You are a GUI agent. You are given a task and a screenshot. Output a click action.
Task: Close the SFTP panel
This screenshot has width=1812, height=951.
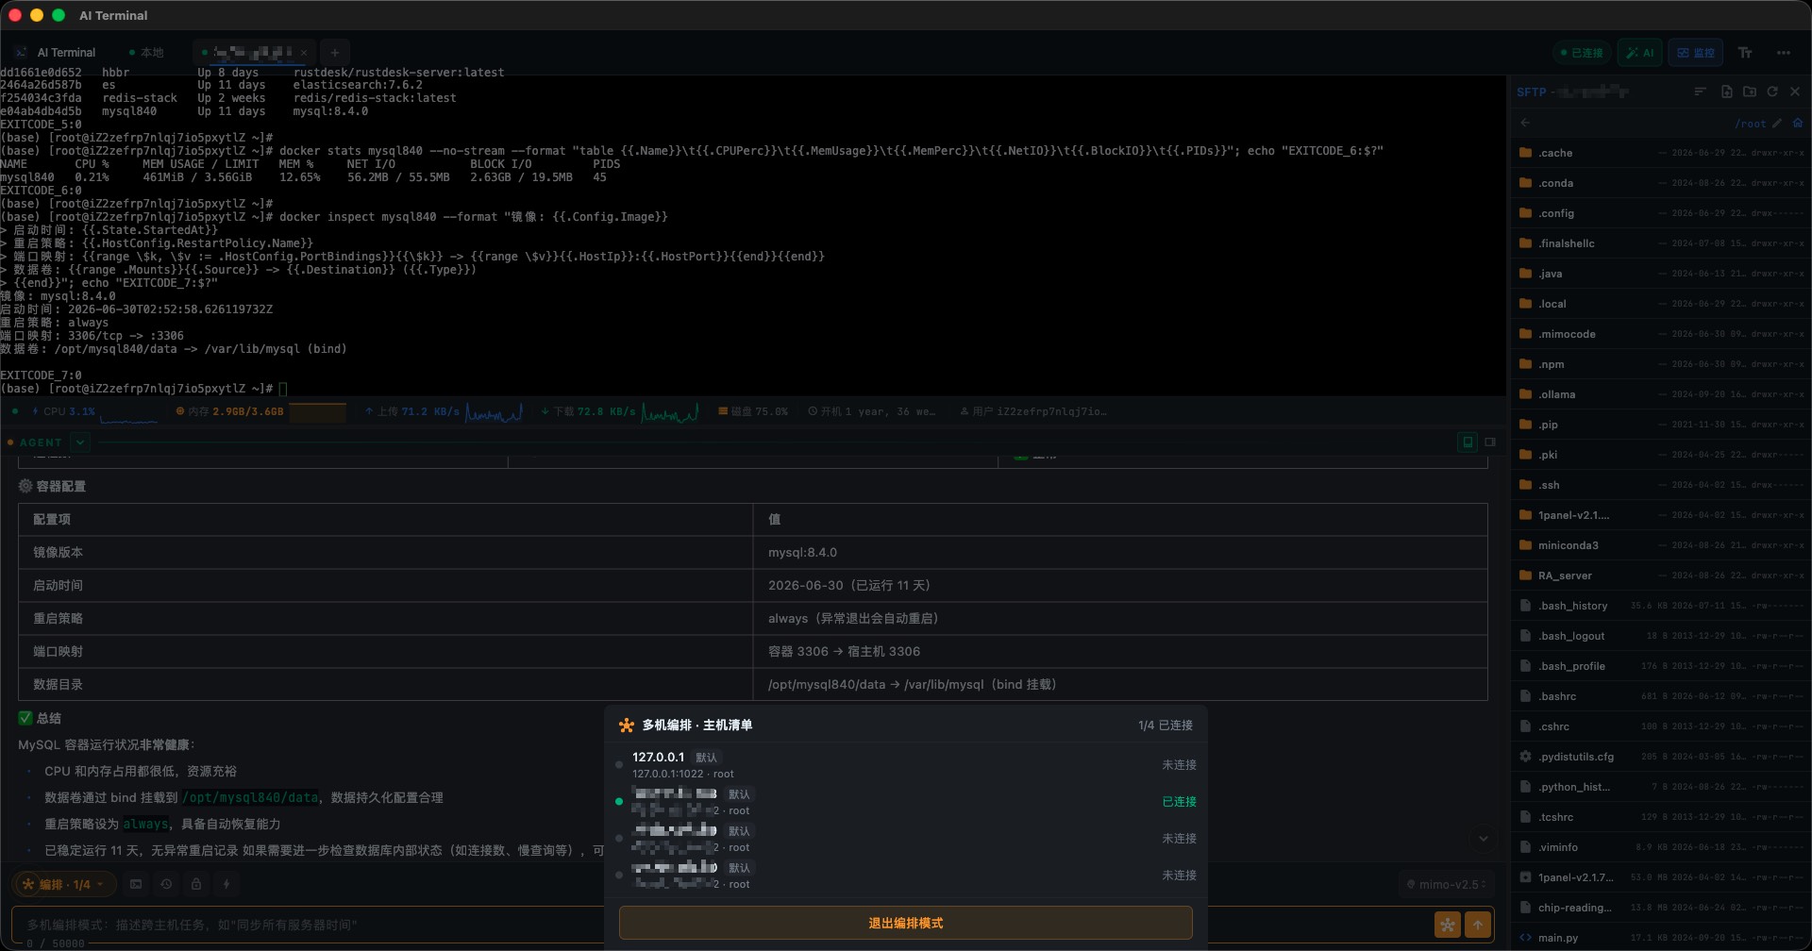(x=1795, y=92)
